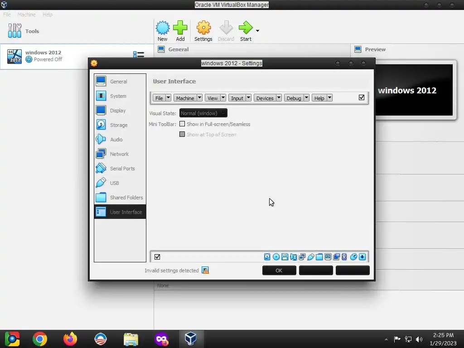Image resolution: width=464 pixels, height=348 pixels.
Task: Open the Manager's Machine menu
Action: [26, 14]
